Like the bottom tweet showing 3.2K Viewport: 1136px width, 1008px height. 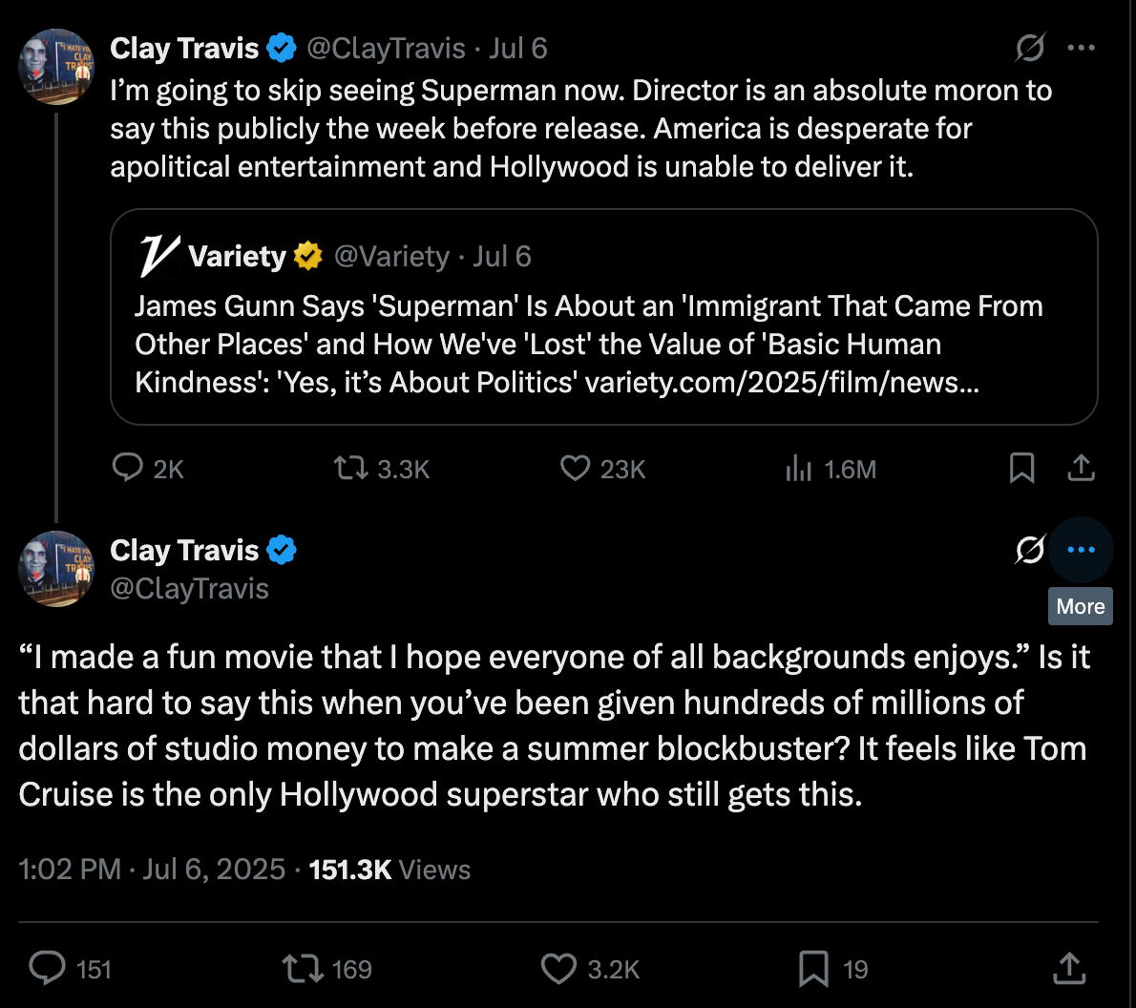[x=559, y=968]
